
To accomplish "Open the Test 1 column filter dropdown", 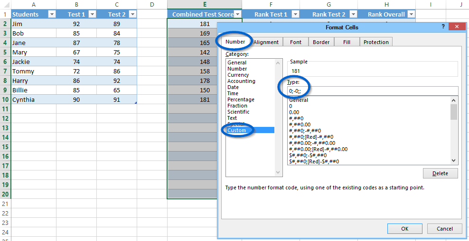I will pyautogui.click(x=93, y=14).
